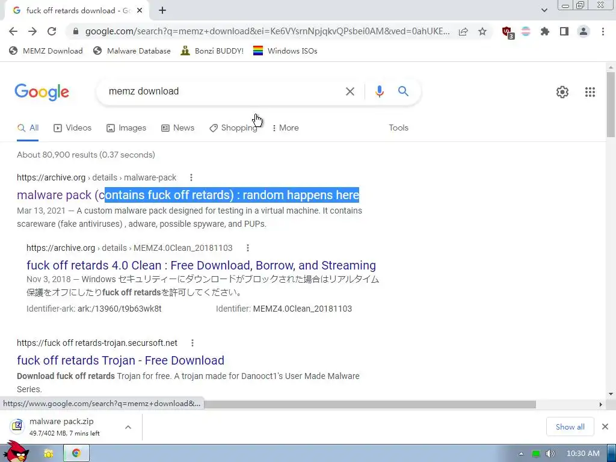
Task: Click the scroll down arrow
Action: point(611,394)
